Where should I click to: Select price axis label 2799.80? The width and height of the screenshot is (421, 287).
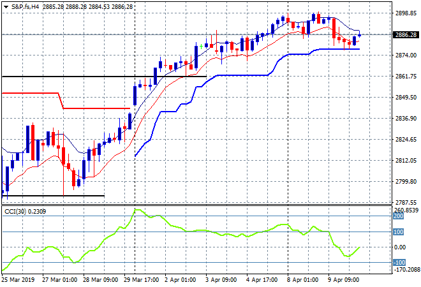coord(406,182)
